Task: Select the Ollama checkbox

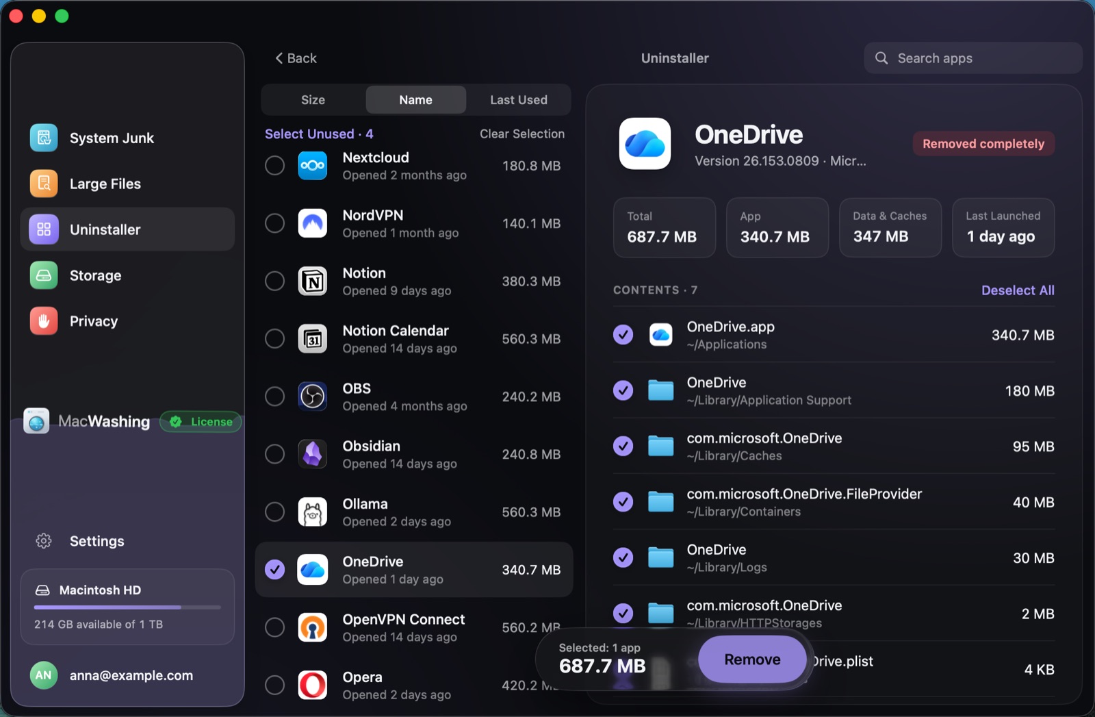Action: click(x=275, y=512)
